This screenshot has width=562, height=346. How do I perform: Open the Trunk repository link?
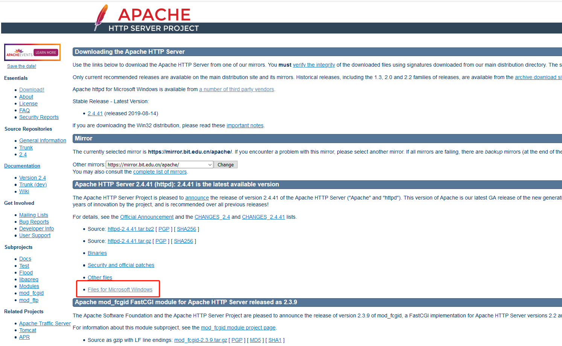(x=26, y=148)
